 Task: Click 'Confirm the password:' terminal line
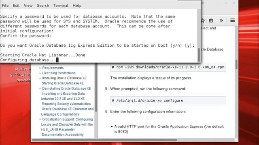click(x=25, y=36)
